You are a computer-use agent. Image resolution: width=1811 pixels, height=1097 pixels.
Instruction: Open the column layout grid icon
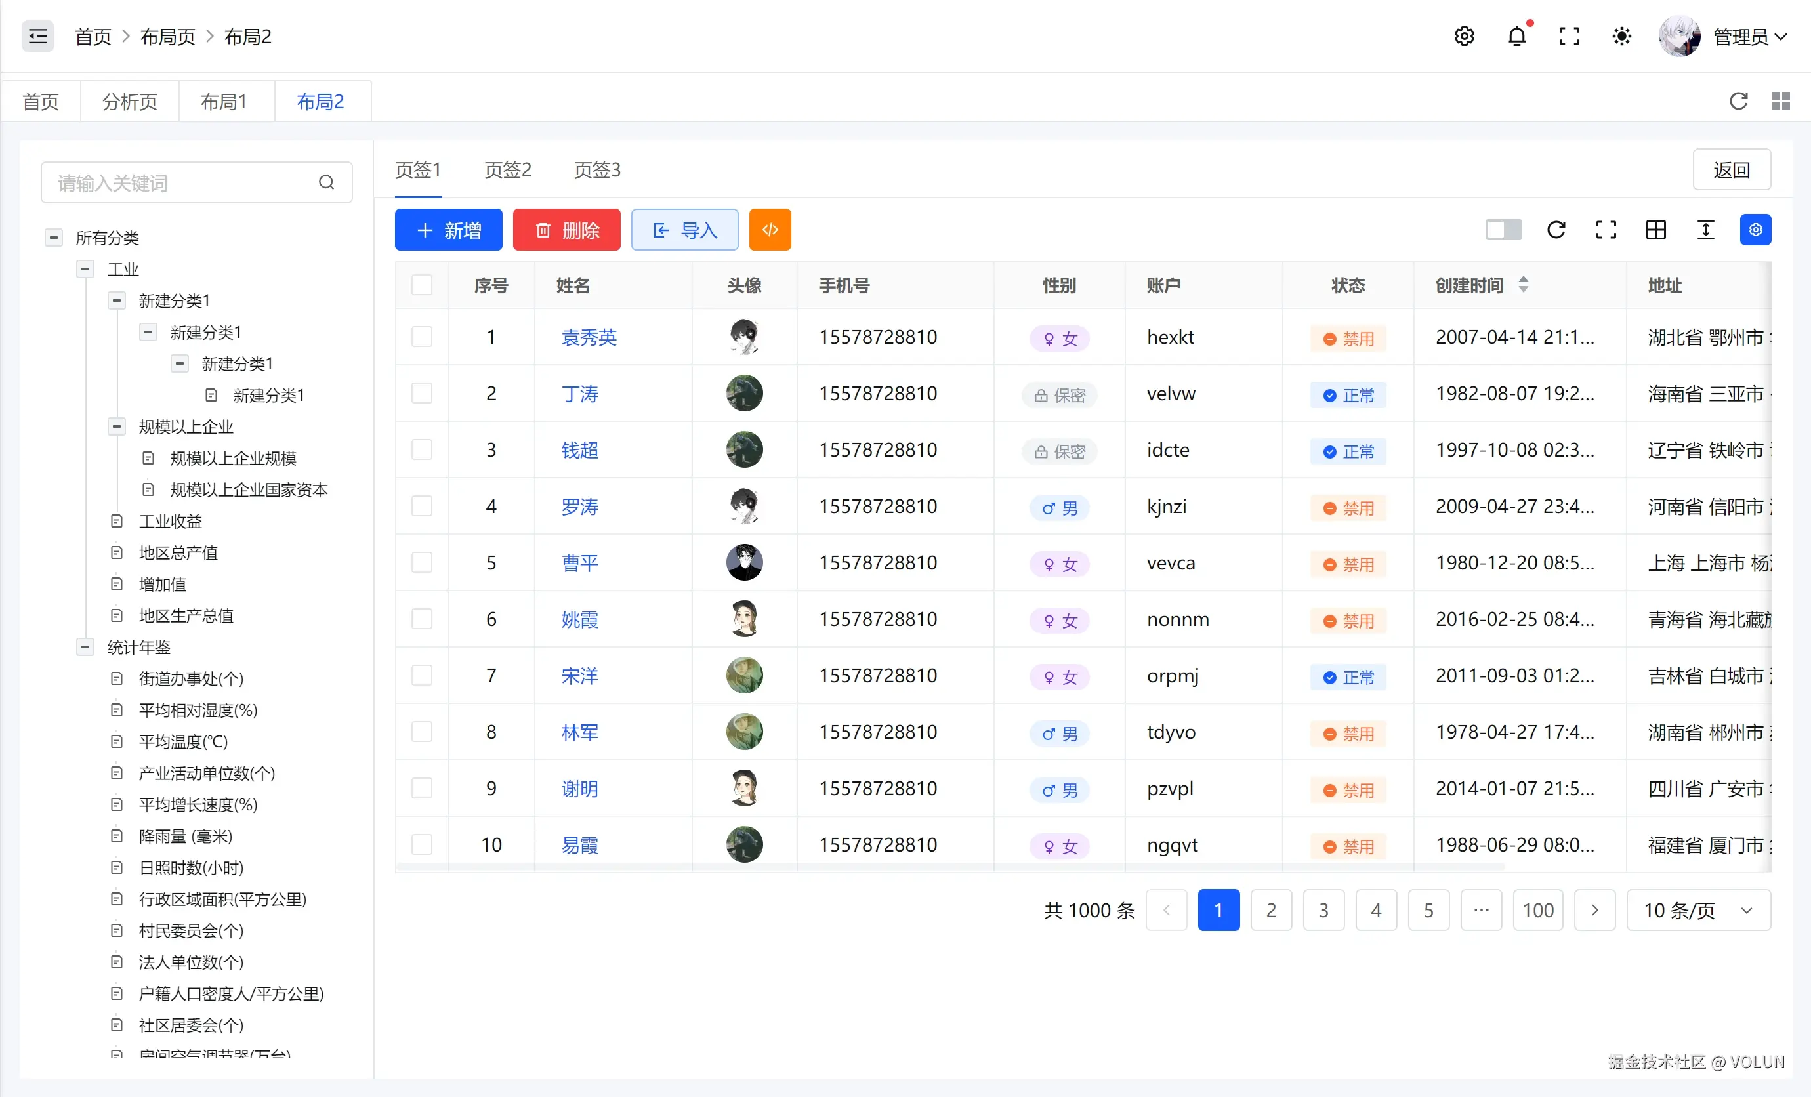tap(1656, 230)
